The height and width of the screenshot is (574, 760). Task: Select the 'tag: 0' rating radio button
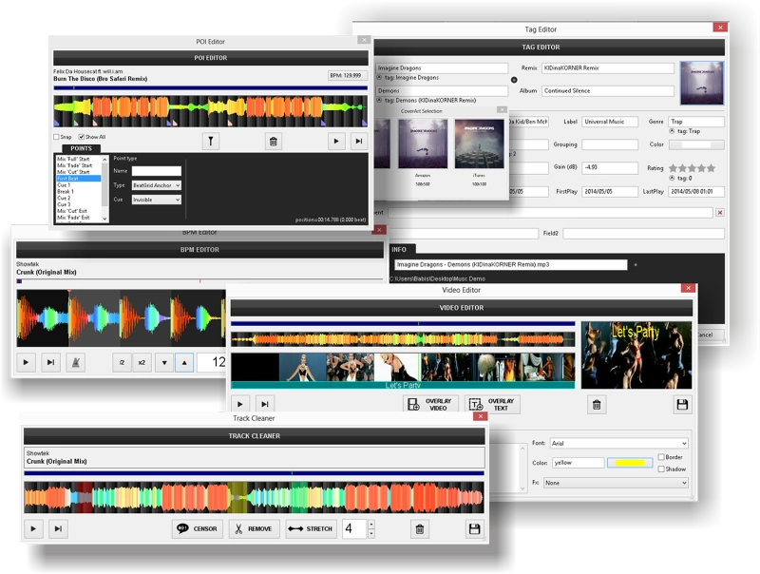[x=672, y=178]
